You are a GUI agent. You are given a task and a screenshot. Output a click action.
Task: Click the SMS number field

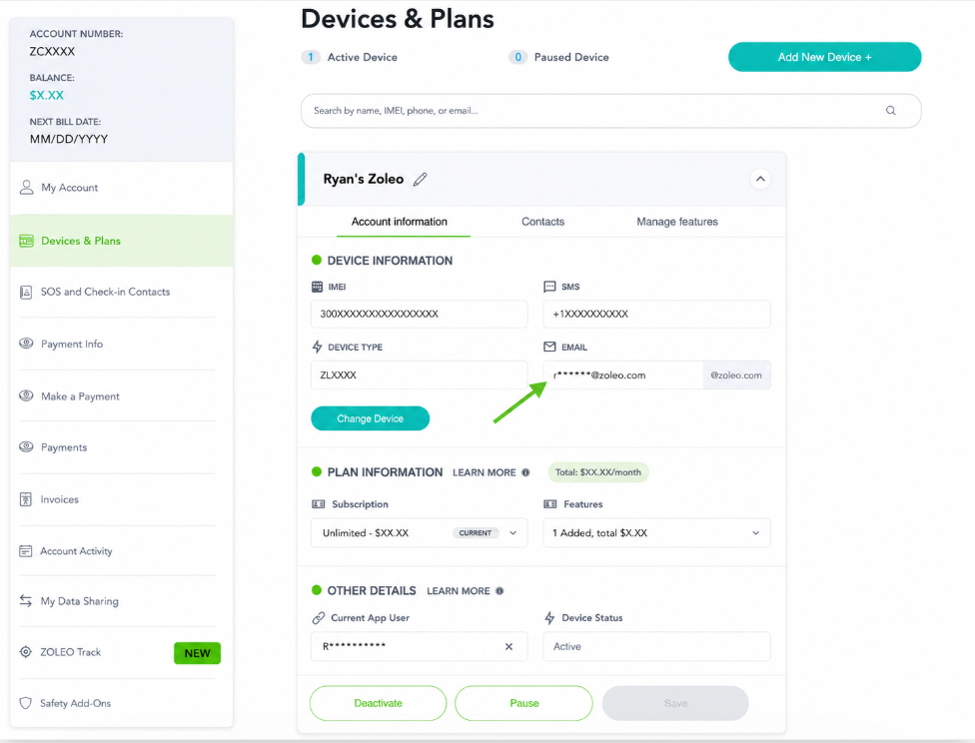point(656,314)
